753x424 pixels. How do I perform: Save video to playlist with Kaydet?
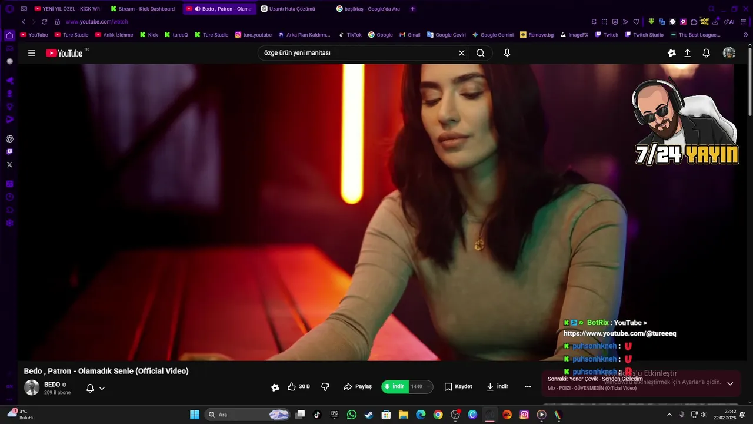pos(458,387)
